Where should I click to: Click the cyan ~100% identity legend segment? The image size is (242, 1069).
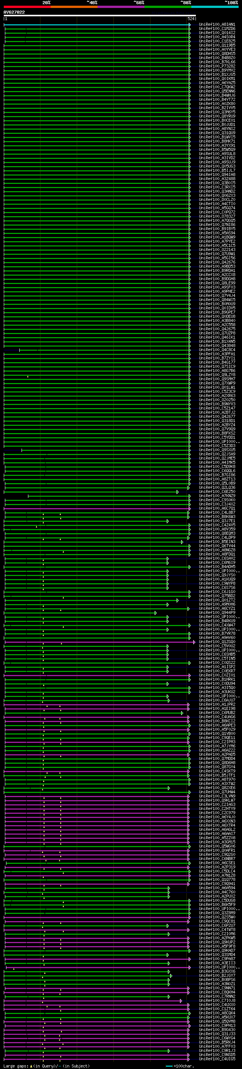[215, 7]
